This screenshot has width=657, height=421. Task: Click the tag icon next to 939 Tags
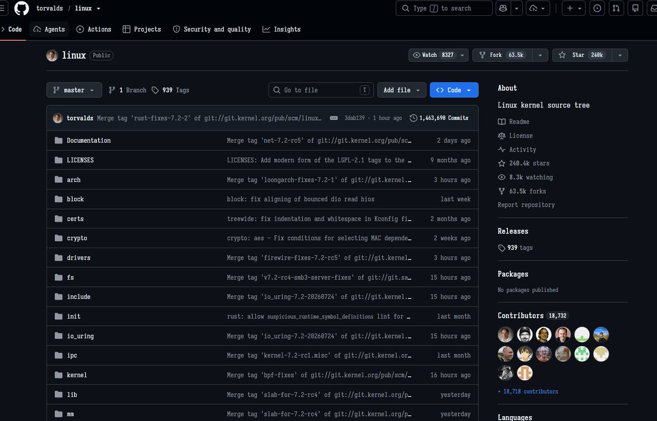(155, 90)
